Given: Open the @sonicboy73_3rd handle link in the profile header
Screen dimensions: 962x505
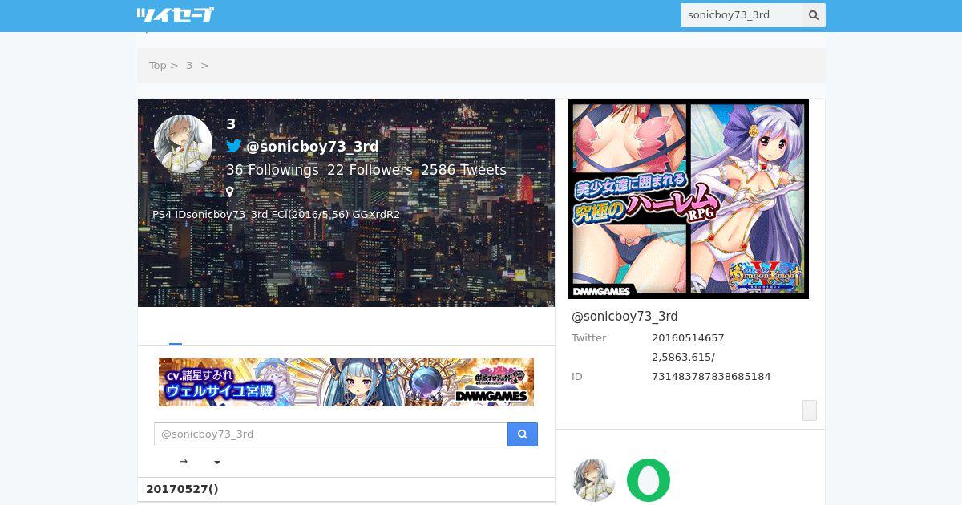Looking at the screenshot, I should click(x=313, y=147).
